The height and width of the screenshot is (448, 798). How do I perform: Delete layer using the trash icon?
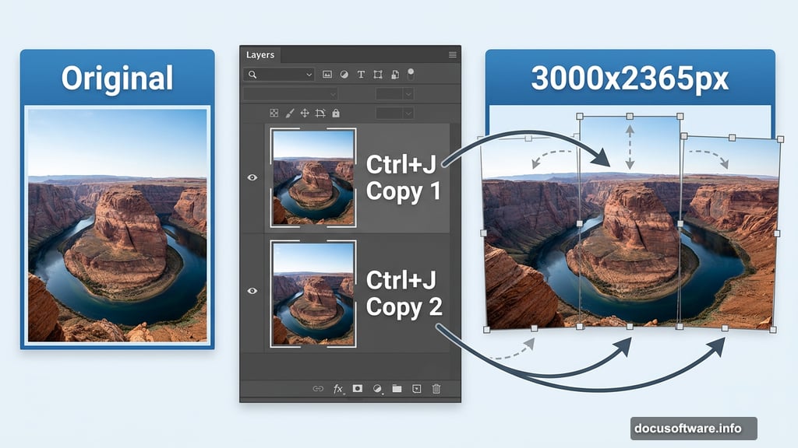pos(436,388)
